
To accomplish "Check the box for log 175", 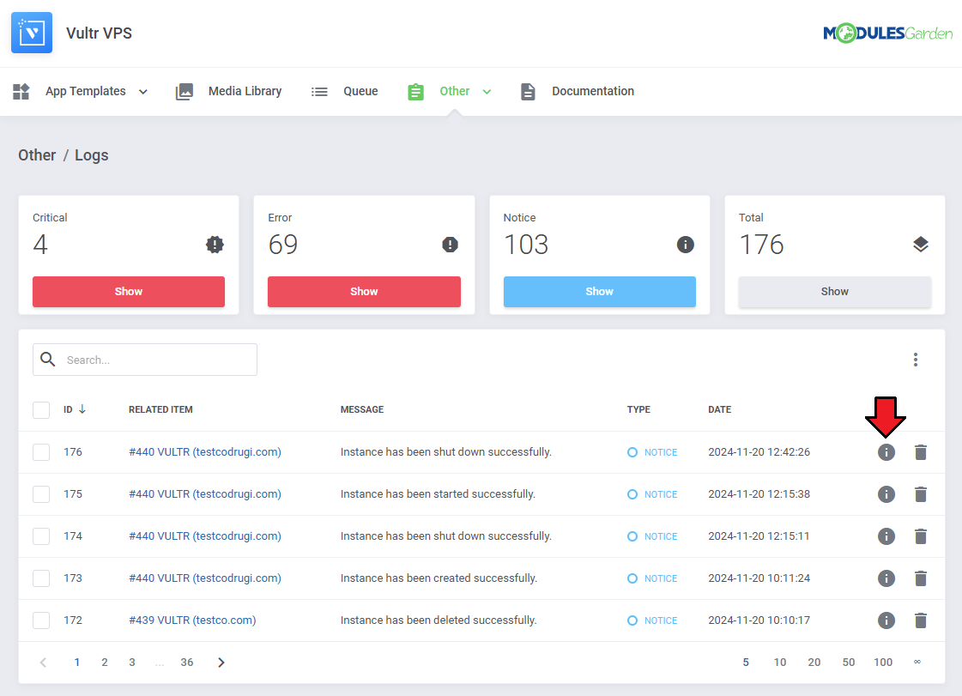I will coord(41,494).
